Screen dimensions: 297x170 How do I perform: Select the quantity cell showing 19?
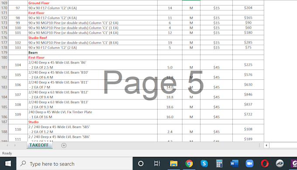(x=170, y=43)
